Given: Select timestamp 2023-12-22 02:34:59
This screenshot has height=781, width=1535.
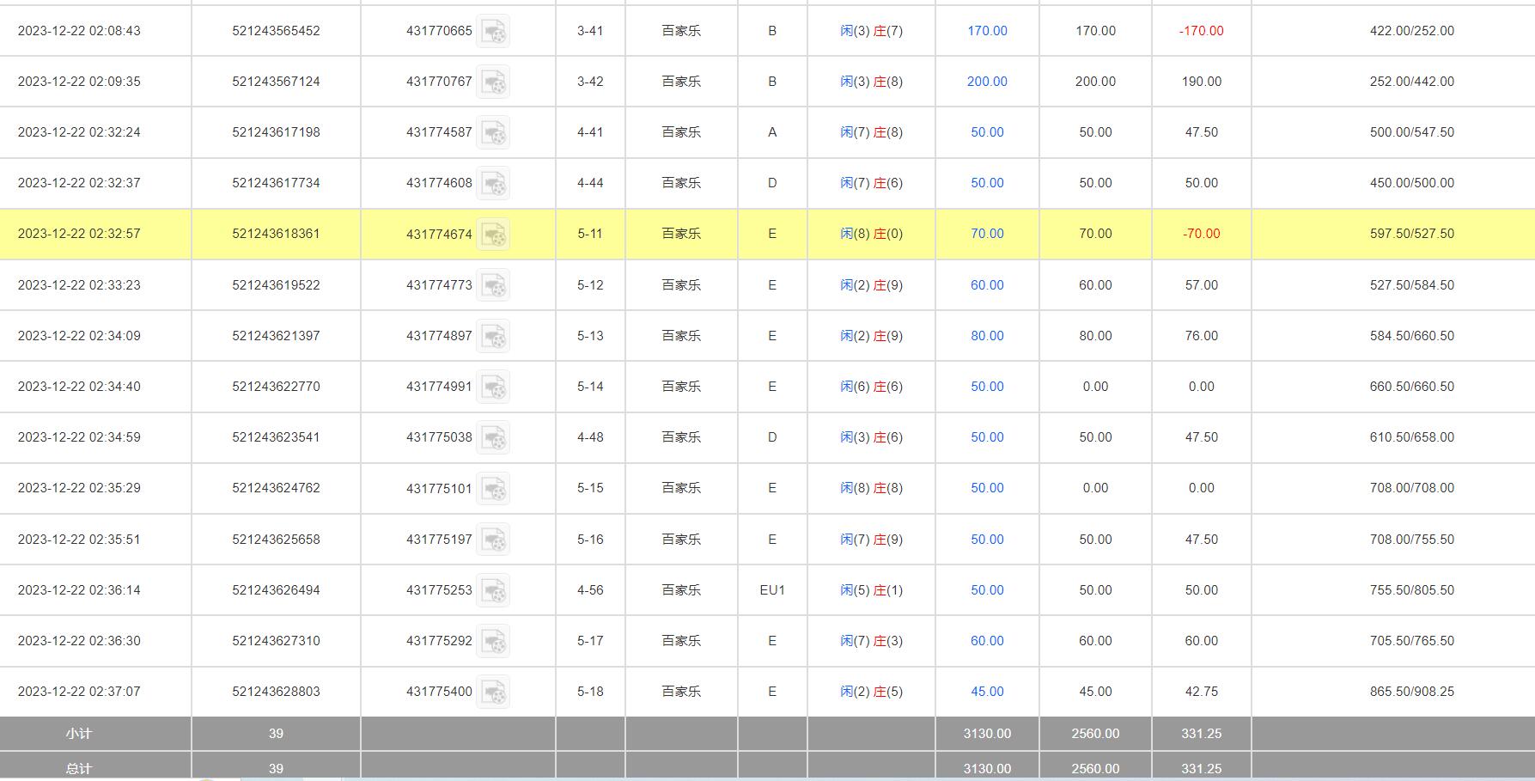Looking at the screenshot, I should (x=79, y=437).
